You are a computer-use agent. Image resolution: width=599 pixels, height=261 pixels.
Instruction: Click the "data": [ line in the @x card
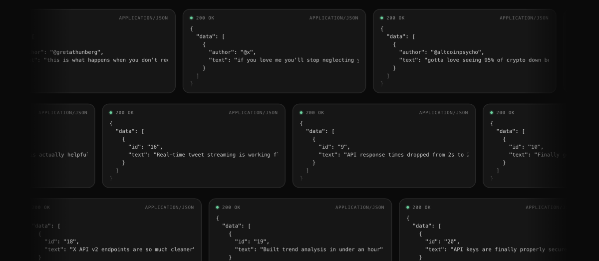(210, 36)
